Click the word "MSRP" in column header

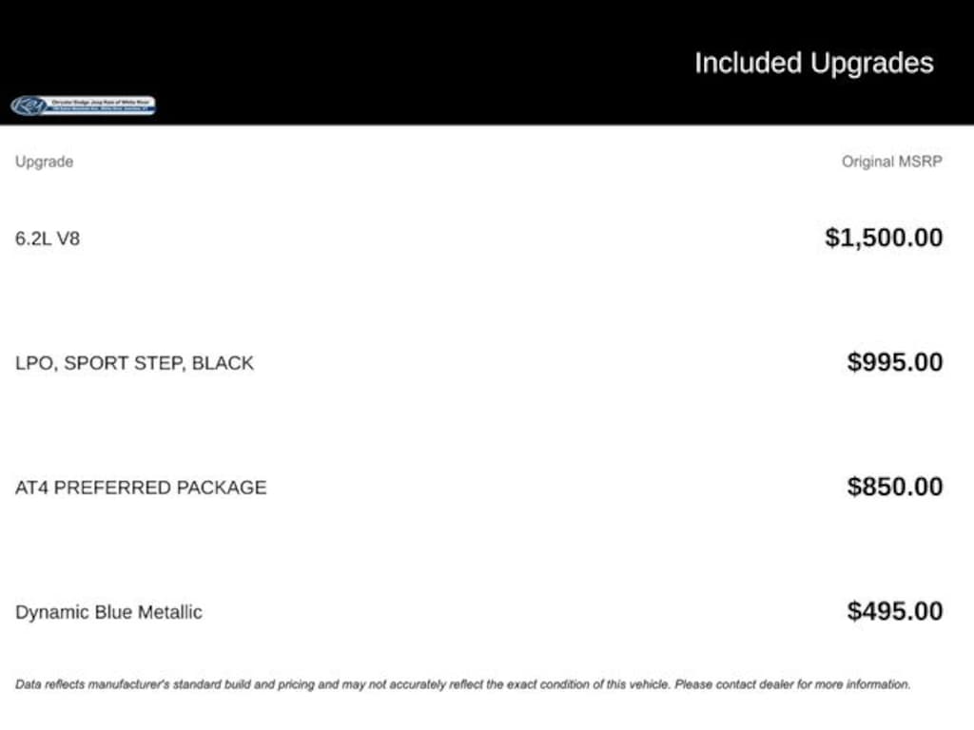(x=920, y=162)
